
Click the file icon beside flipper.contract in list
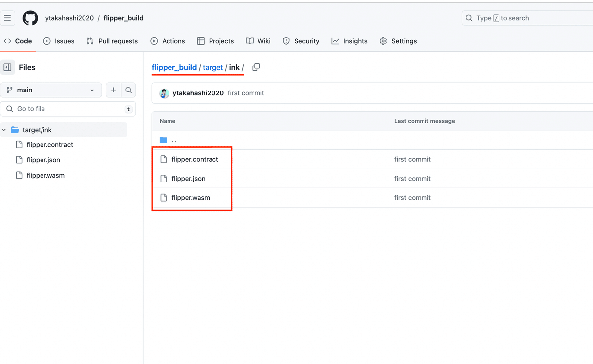[164, 159]
